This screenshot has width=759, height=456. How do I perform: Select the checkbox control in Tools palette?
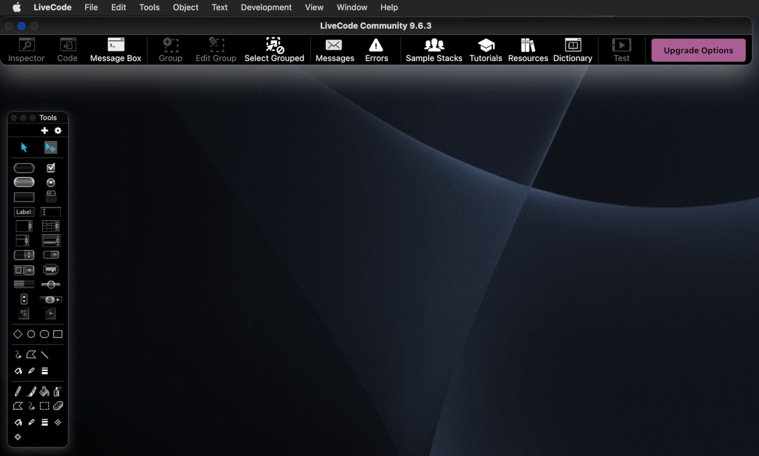51,168
